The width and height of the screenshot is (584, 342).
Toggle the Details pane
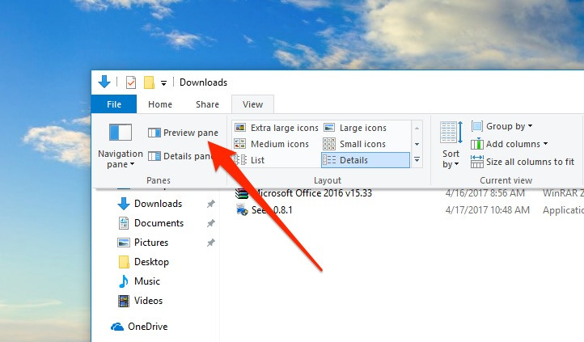[x=180, y=156]
